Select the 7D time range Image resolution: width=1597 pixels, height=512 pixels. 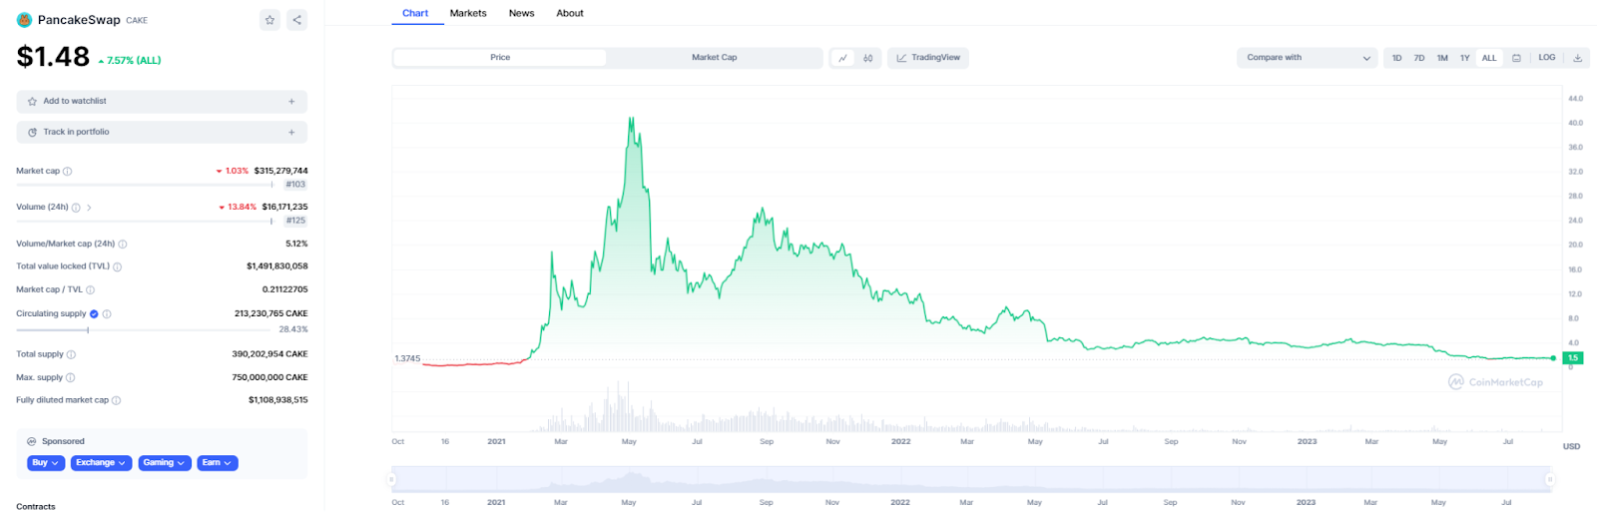[x=1419, y=58]
